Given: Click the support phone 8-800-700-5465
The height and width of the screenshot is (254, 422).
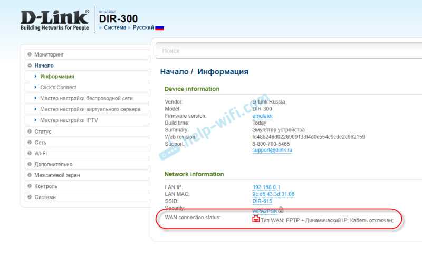Looking at the screenshot, I should (x=271, y=144).
